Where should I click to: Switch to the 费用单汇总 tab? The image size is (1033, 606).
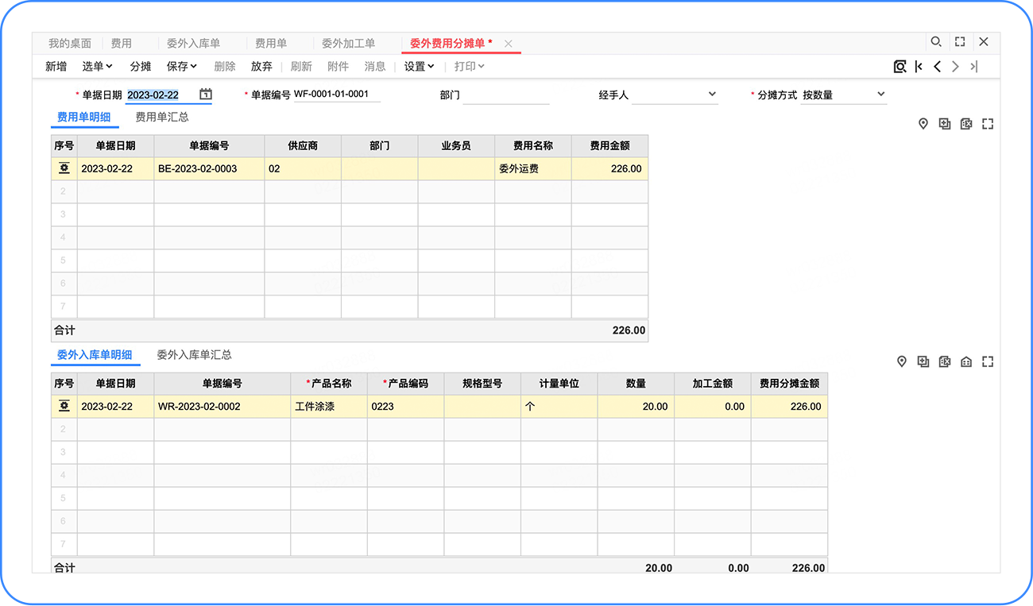162,118
